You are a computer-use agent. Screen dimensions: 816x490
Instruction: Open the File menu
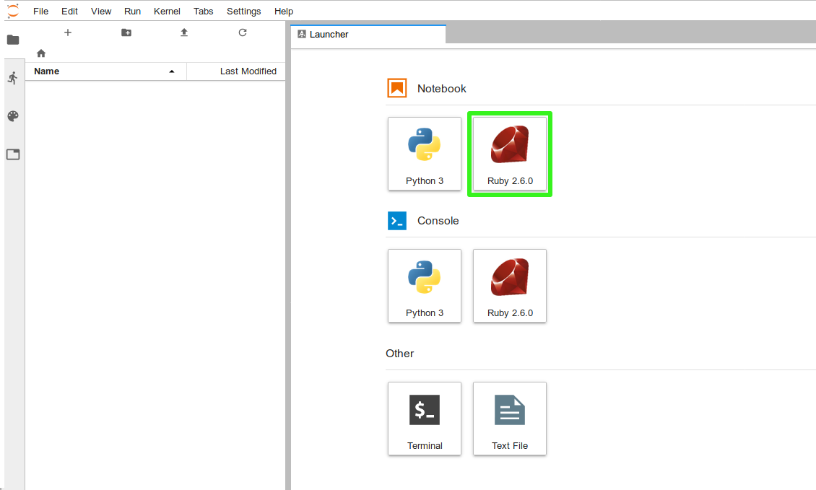coord(41,11)
